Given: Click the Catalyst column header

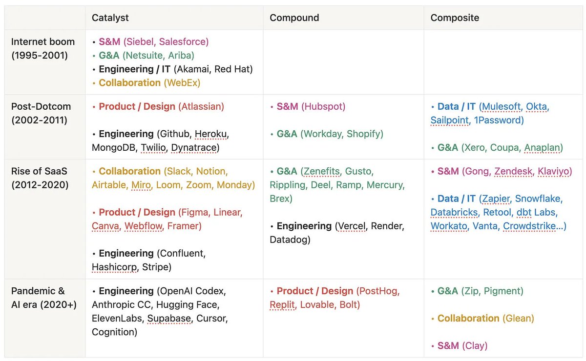Looking at the screenshot, I should click(x=110, y=18).
